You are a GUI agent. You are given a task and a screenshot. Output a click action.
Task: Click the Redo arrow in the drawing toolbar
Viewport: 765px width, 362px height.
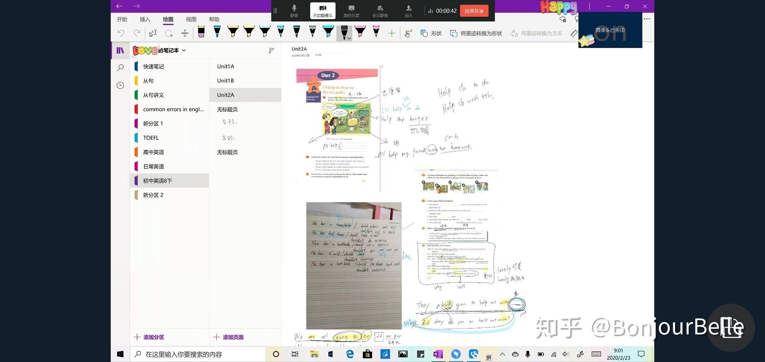[x=137, y=33]
